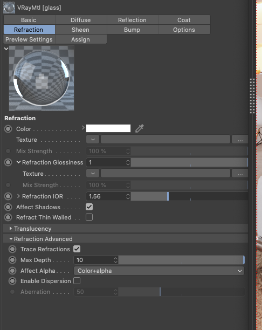Expand the Translucency section
262x330 pixels.
click(x=11, y=228)
